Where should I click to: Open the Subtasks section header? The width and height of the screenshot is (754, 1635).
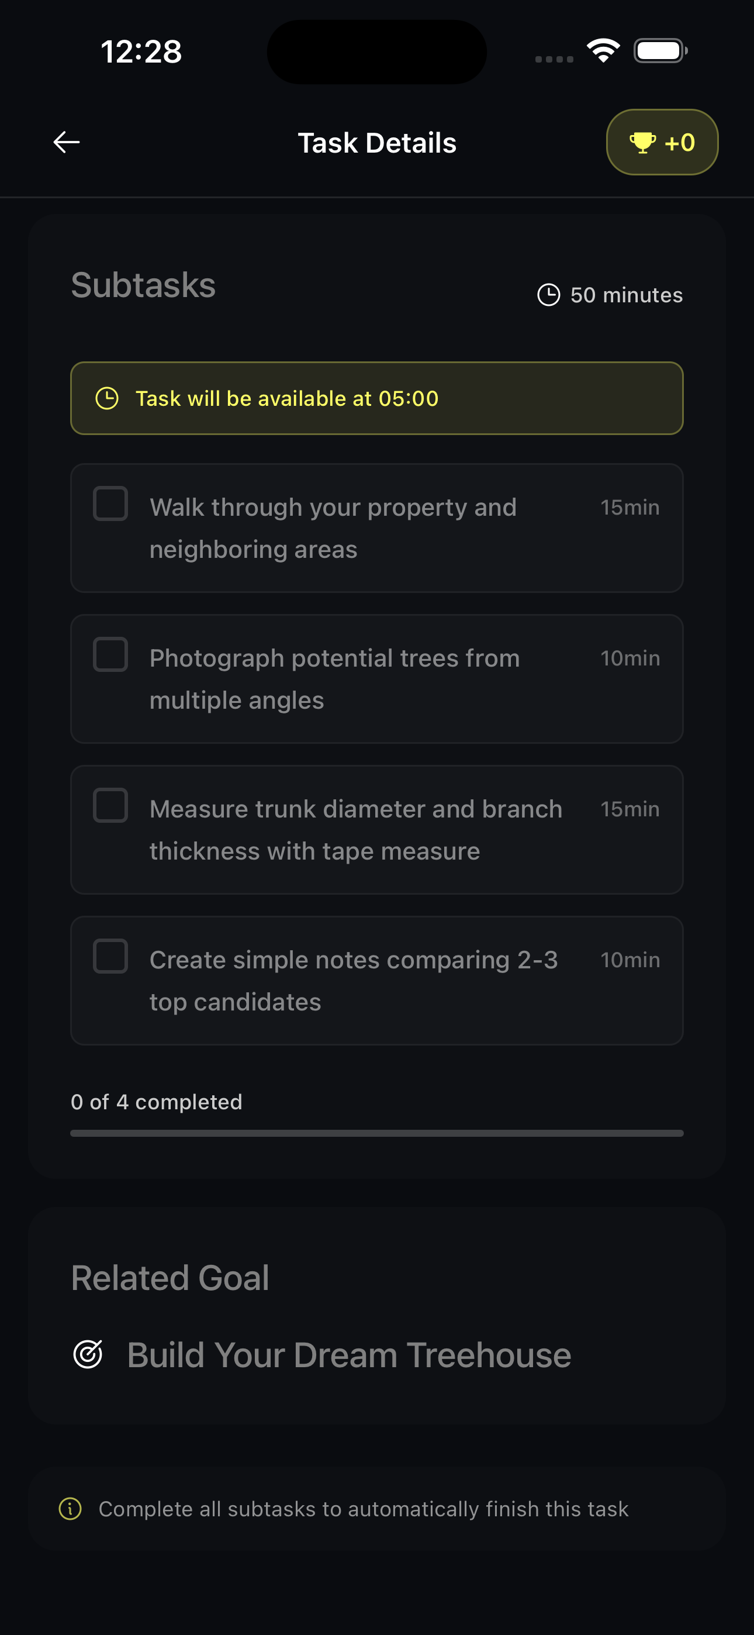pyautogui.click(x=143, y=284)
